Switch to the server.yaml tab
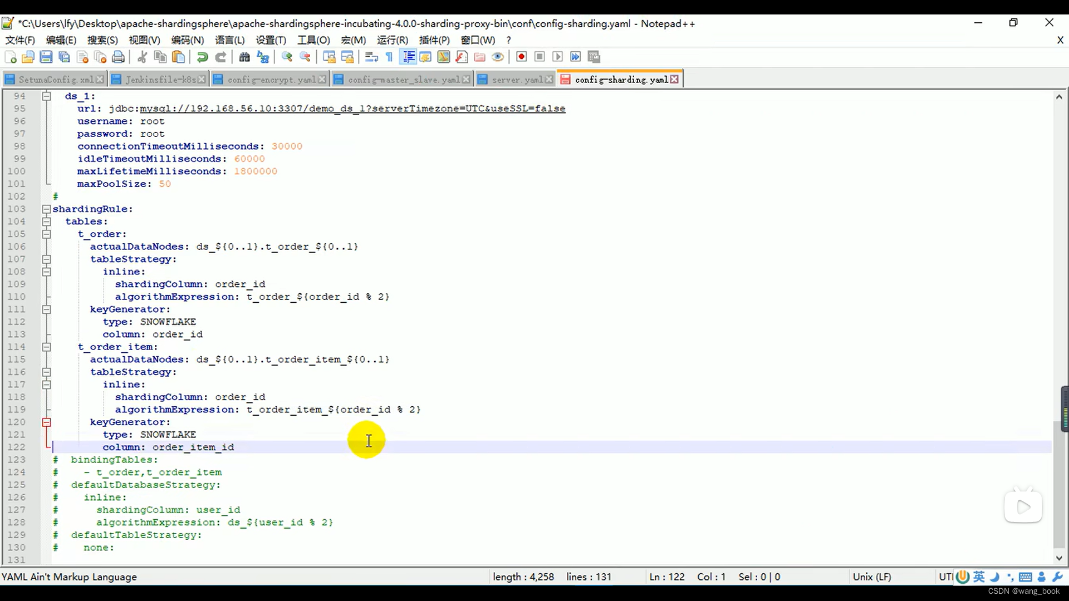Screen dimensions: 1069x601 tap(517, 80)
